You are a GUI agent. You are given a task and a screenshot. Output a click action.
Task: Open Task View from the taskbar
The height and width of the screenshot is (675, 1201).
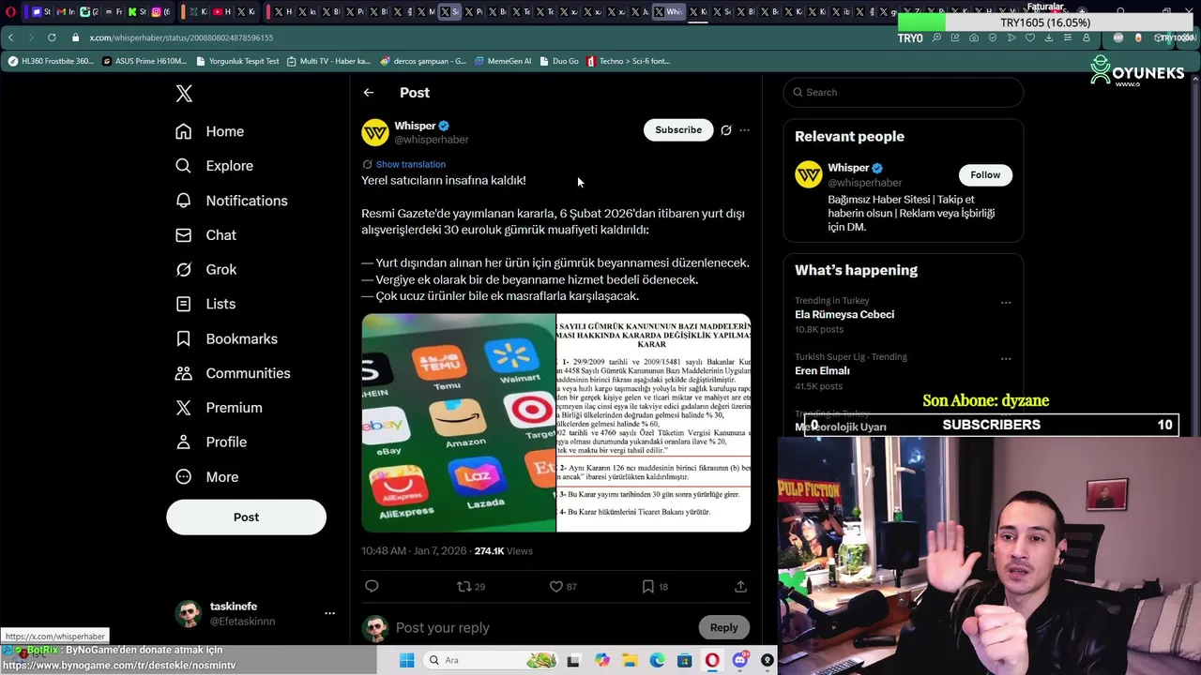pyautogui.click(x=573, y=660)
